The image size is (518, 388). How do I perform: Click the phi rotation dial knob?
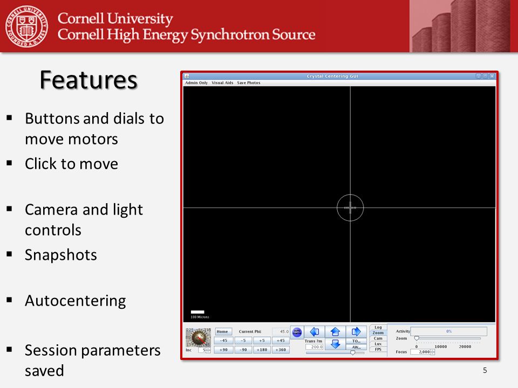pos(199,337)
